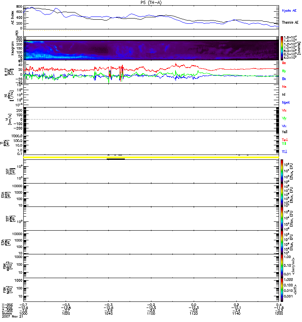Click the "150" tick on Keogram axis

pos(19,48)
